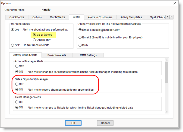Click the vertical scrollbar thumb
The width and height of the screenshot is (183, 132).
[166, 72]
